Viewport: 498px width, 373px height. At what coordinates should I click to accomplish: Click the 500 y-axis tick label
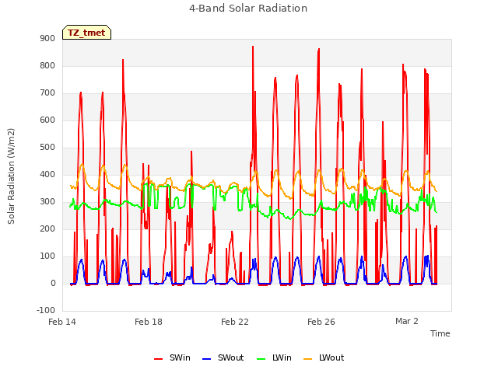[x=47, y=147]
